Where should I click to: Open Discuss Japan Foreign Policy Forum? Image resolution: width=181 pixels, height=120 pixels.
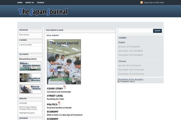28,108
